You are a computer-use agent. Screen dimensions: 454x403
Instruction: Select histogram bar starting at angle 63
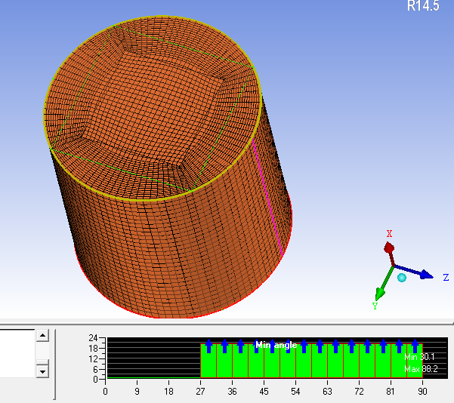pyautogui.click(x=335, y=361)
